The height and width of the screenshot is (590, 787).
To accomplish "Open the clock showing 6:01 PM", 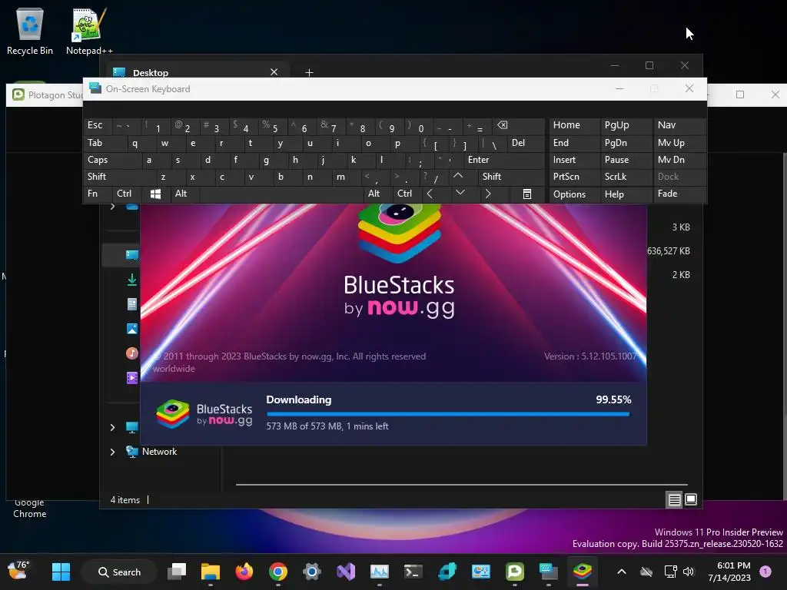I will (x=729, y=572).
